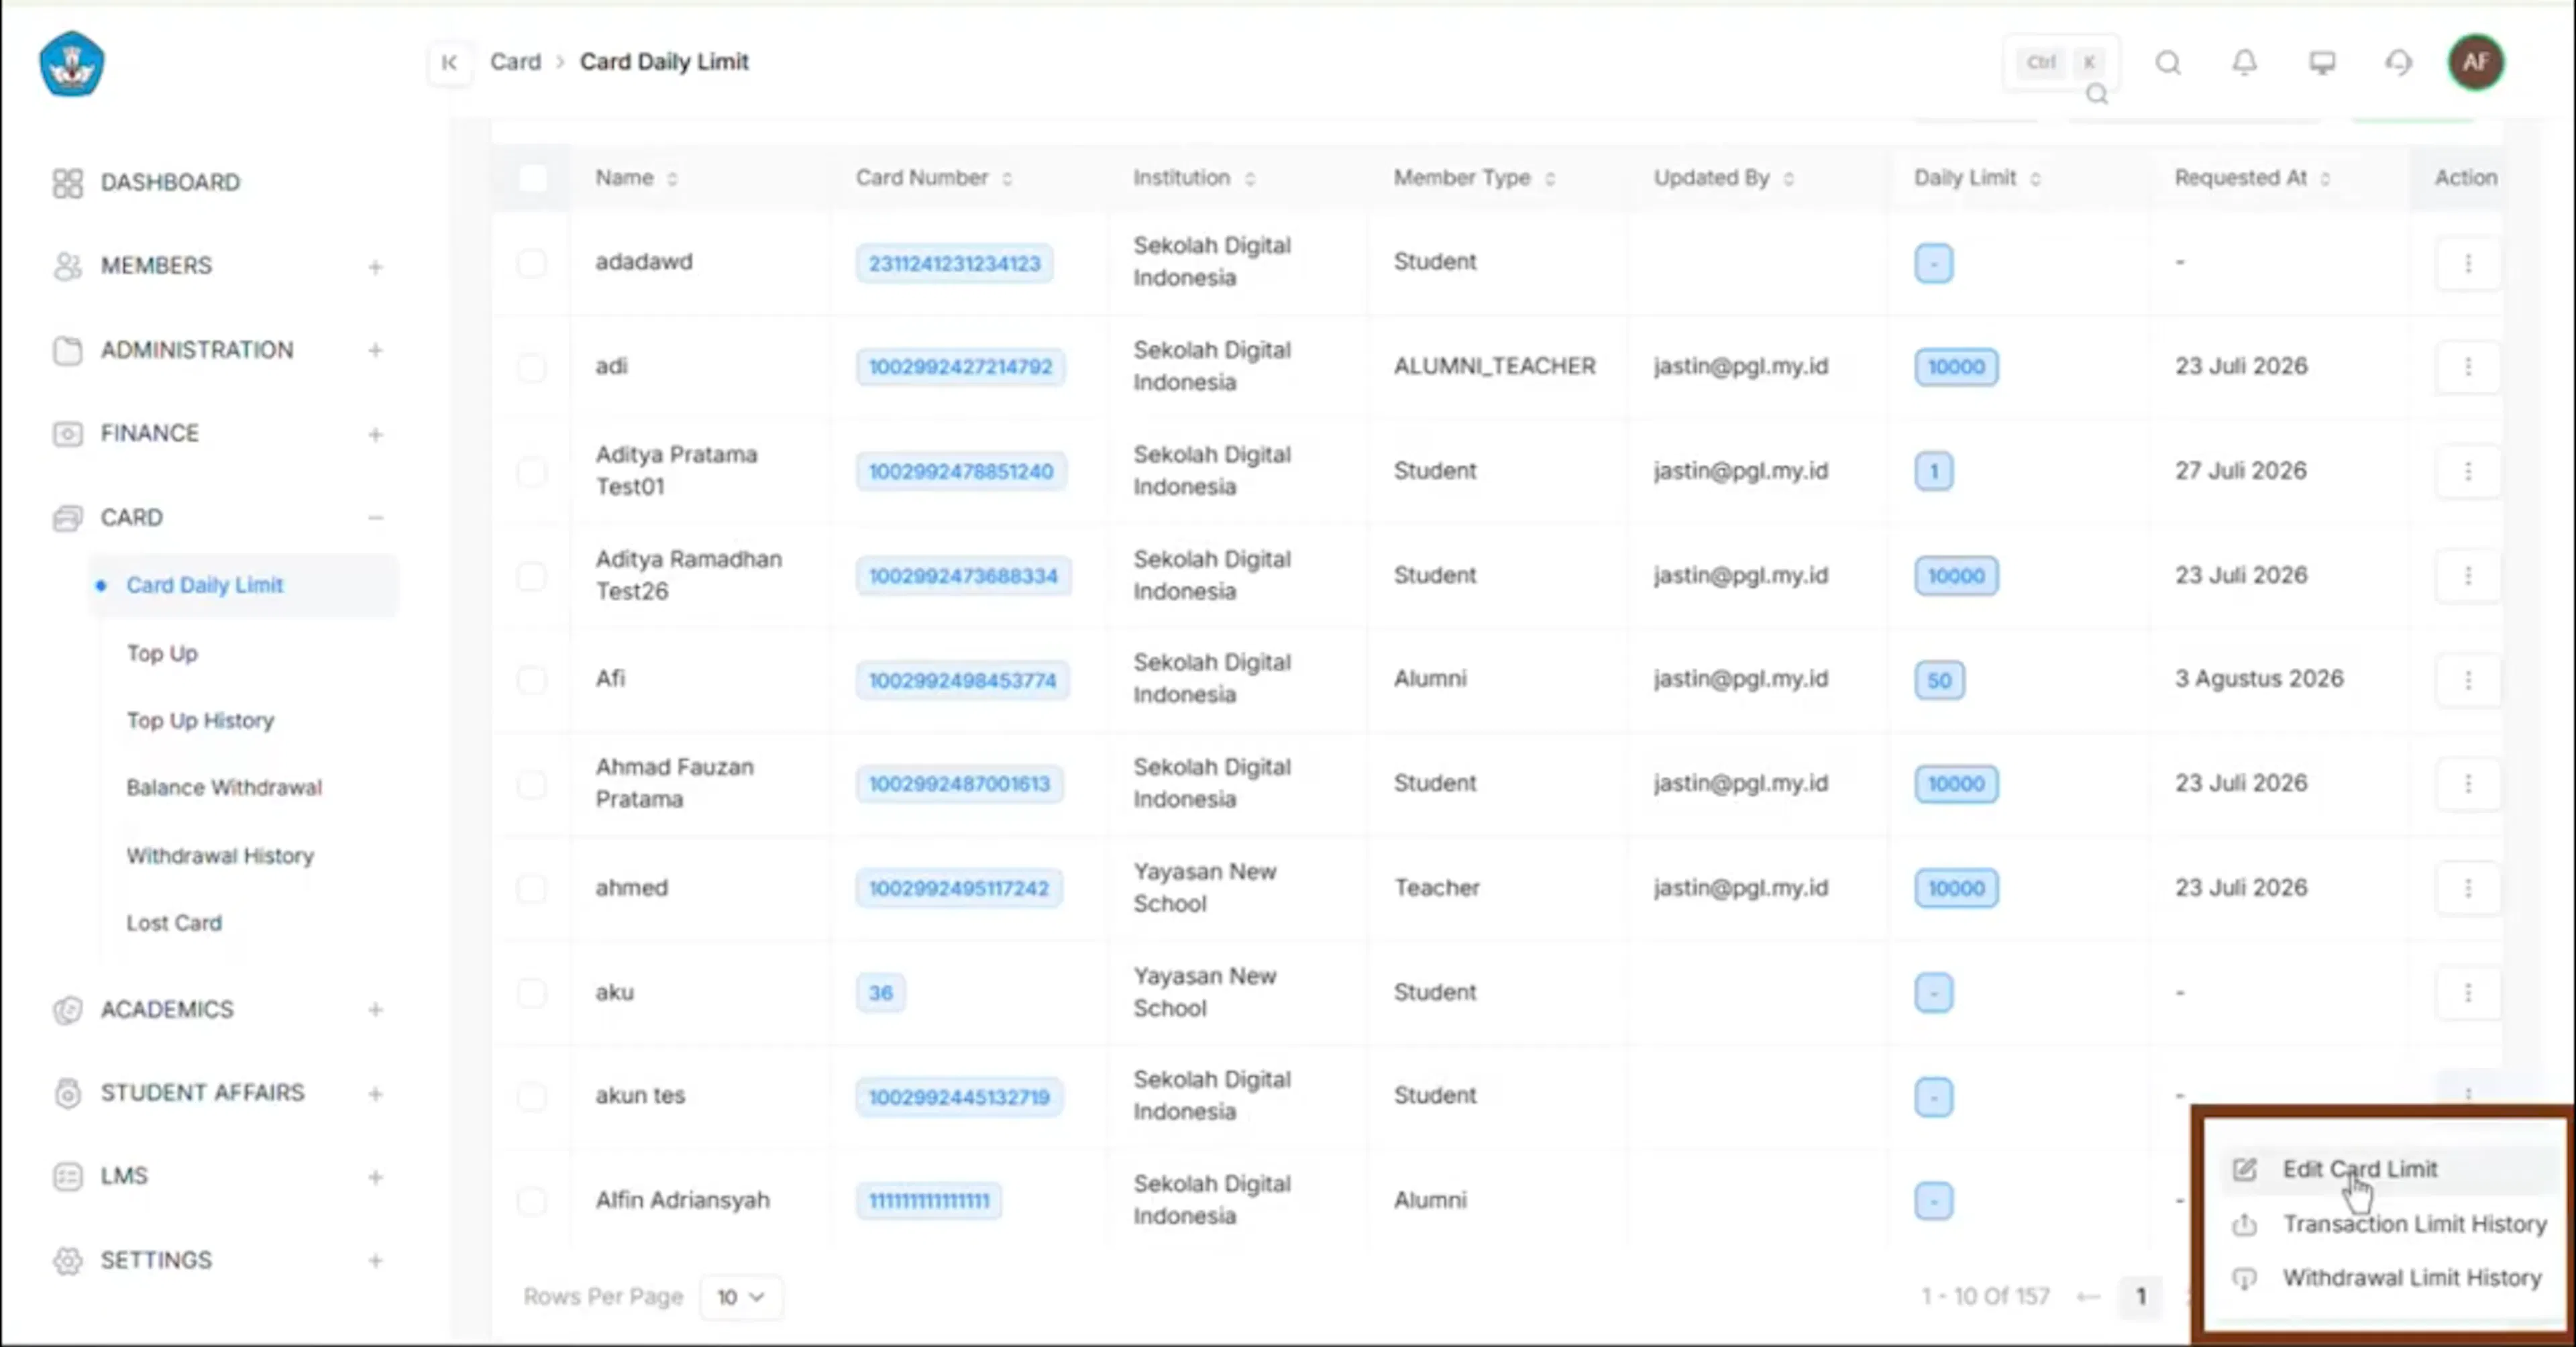Check the Afi row checkbox

(532, 680)
